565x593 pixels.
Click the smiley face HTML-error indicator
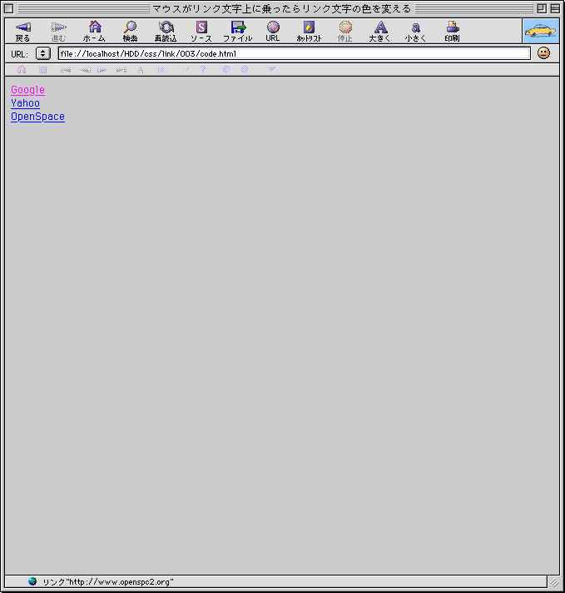[x=543, y=53]
